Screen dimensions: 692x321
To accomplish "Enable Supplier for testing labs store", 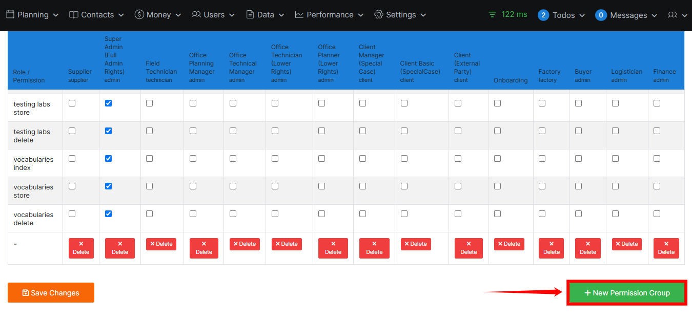I will point(72,103).
